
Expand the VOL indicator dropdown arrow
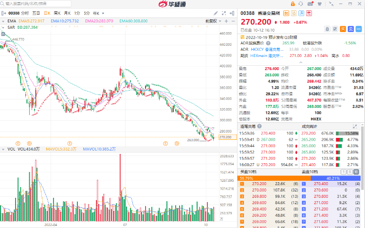[x=3, y=149]
